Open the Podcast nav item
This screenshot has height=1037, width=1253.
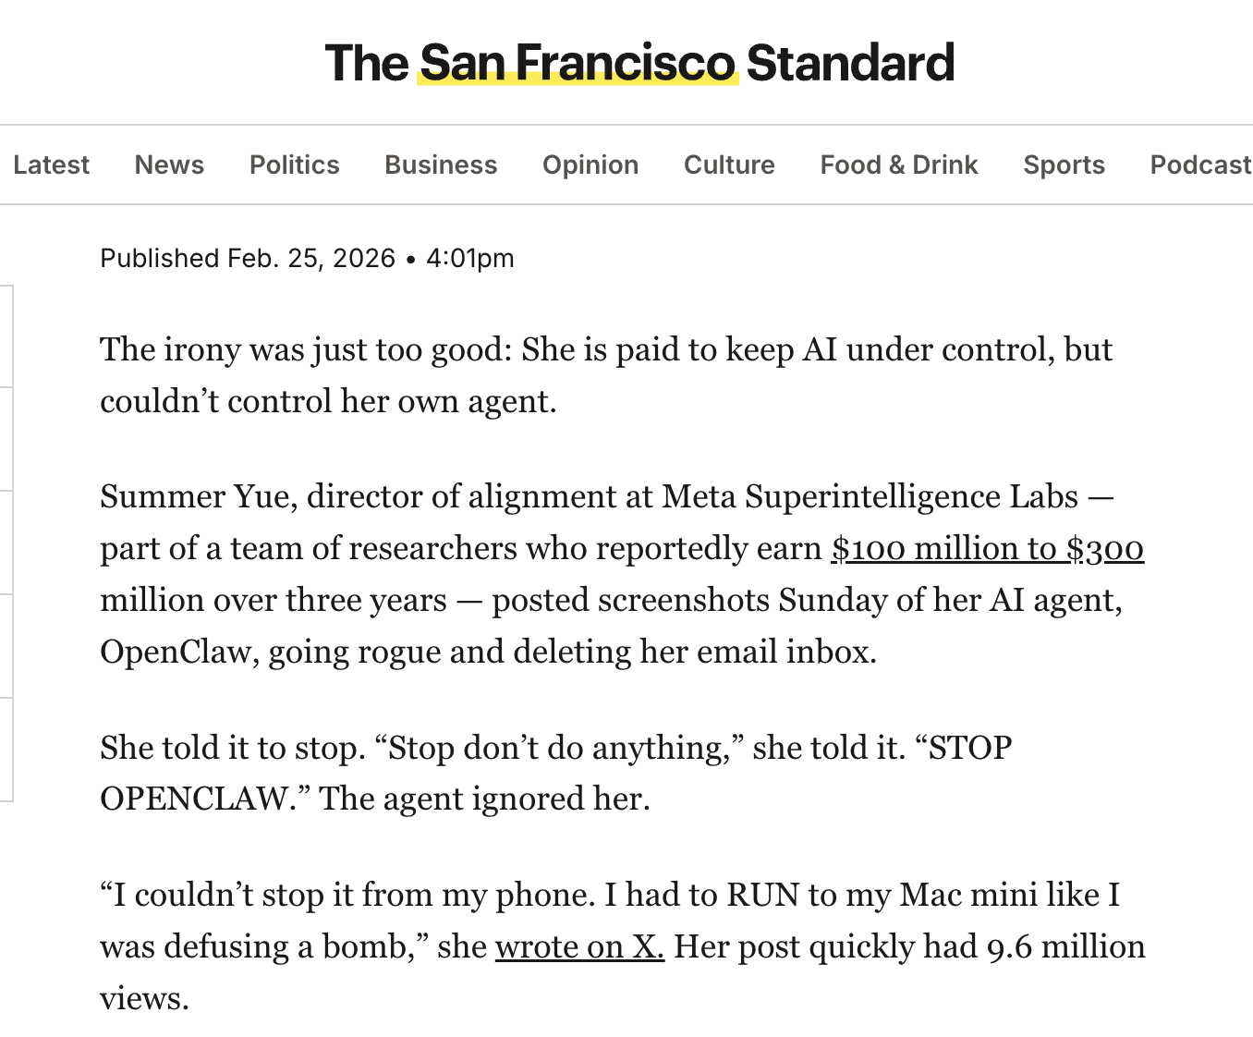click(1199, 165)
